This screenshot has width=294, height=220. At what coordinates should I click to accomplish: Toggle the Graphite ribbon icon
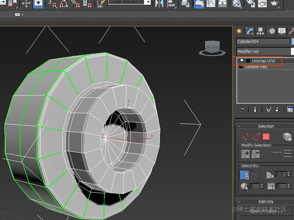199,4
